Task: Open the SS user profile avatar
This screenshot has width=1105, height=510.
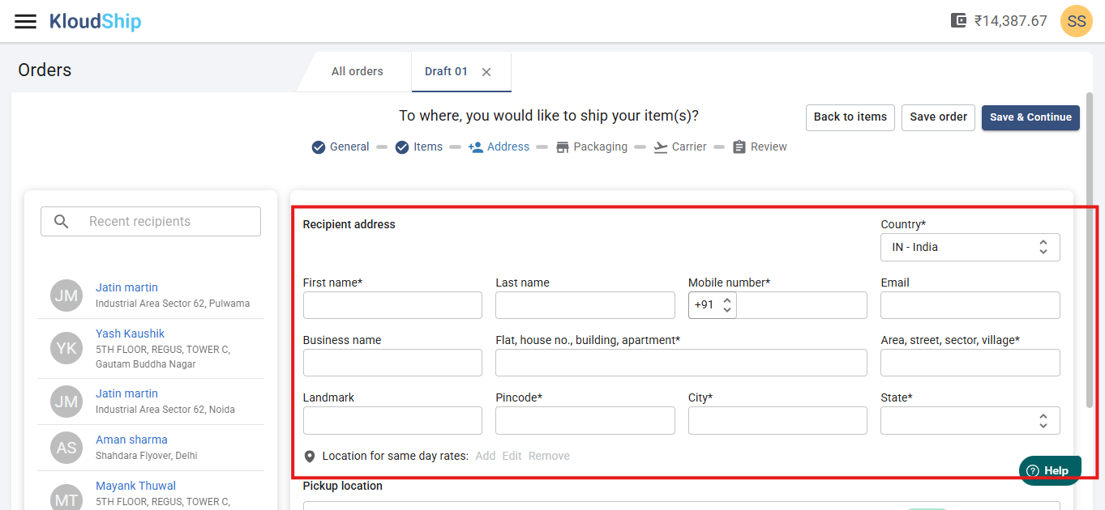Action: point(1076,21)
